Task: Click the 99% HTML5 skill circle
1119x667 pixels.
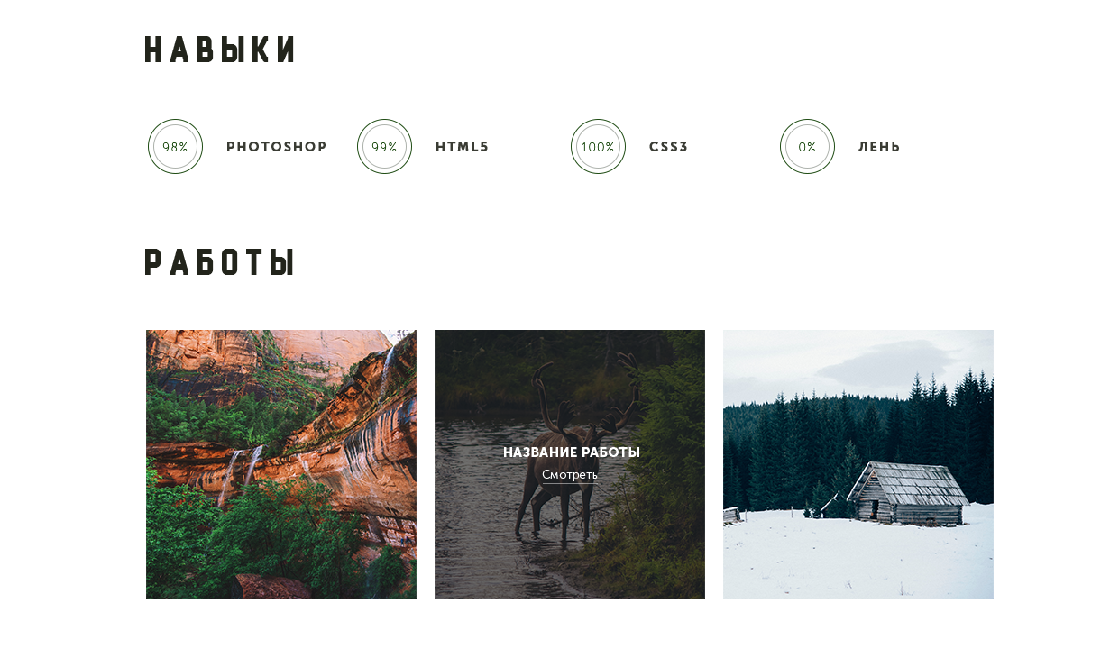Action: [384, 147]
